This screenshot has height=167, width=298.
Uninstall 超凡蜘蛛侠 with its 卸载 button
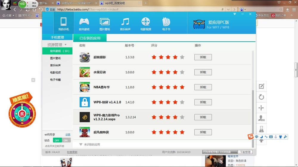(203, 132)
